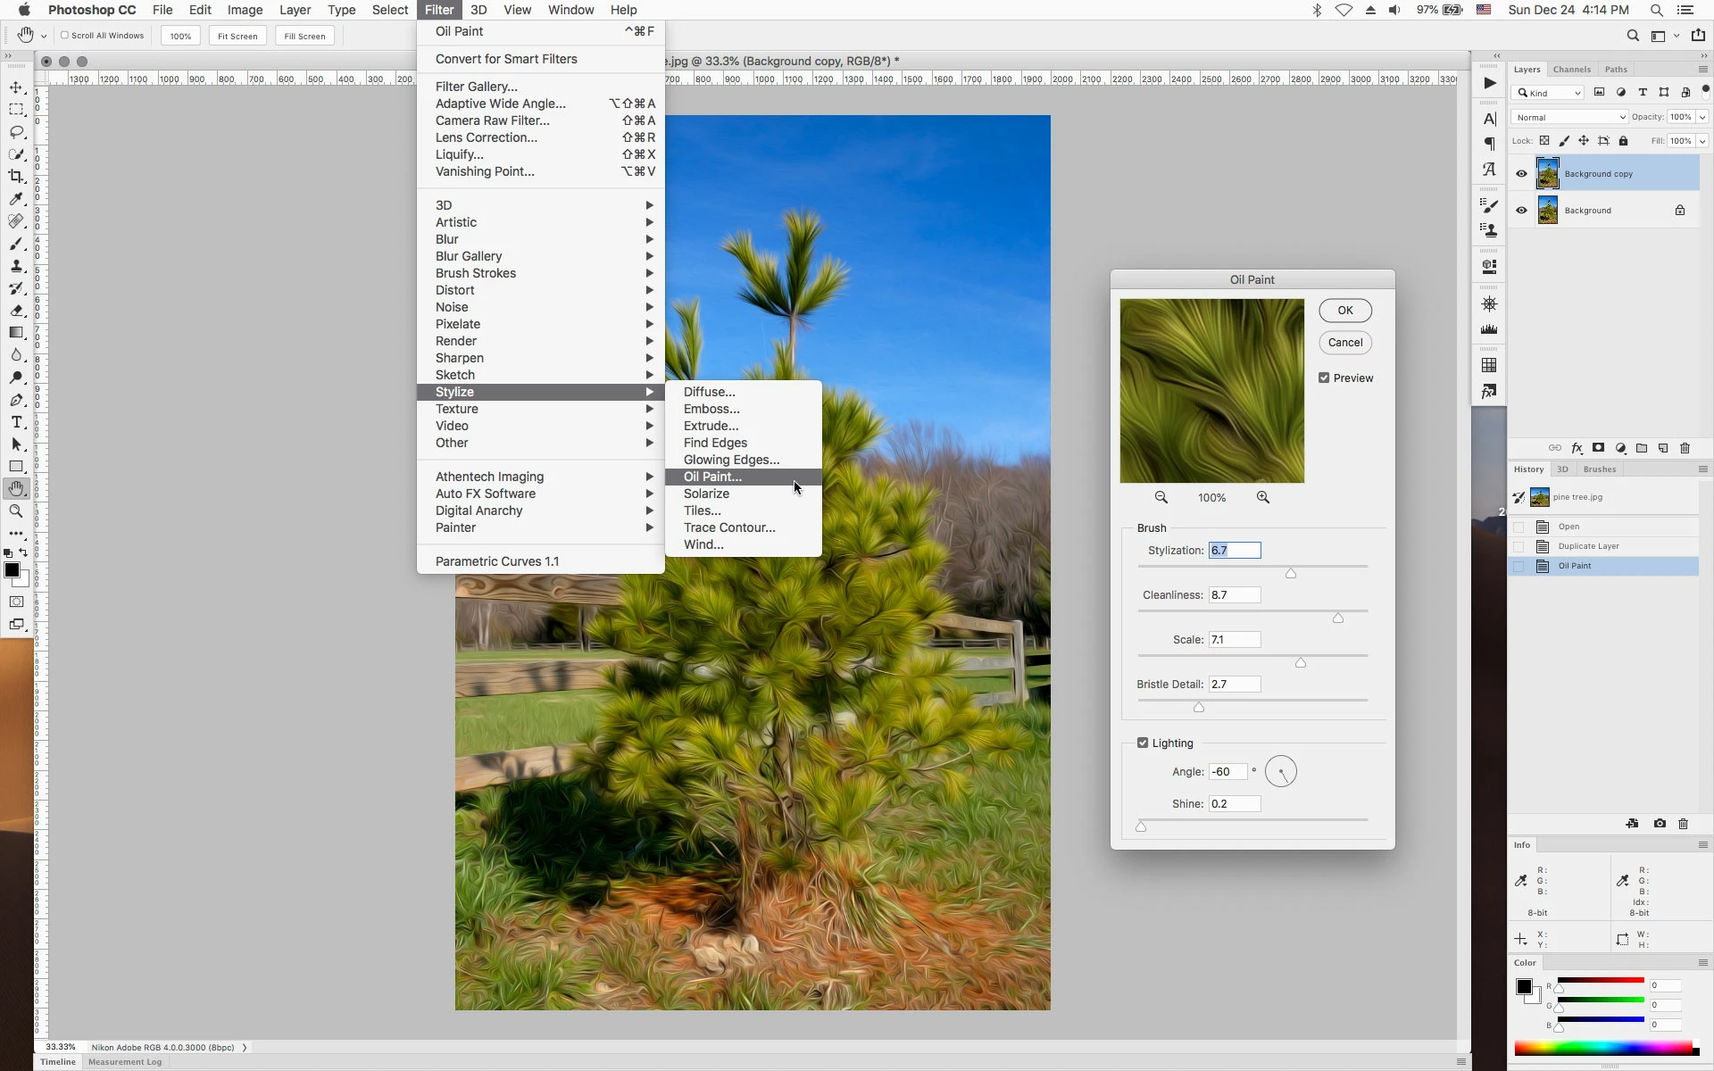Open the layer Opacity dropdown arrow
This screenshot has height=1071, width=1714.
1702,117
